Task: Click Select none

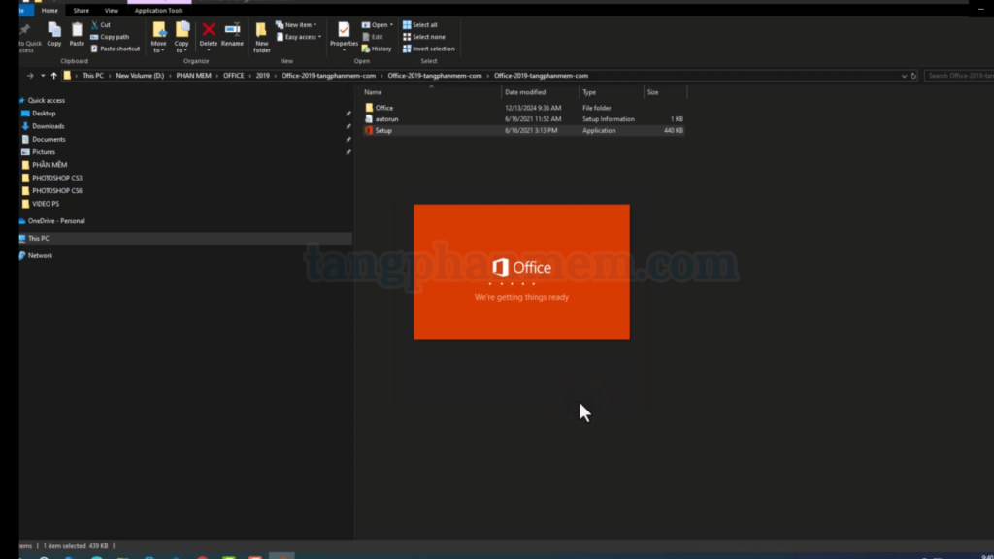Action: point(424,37)
